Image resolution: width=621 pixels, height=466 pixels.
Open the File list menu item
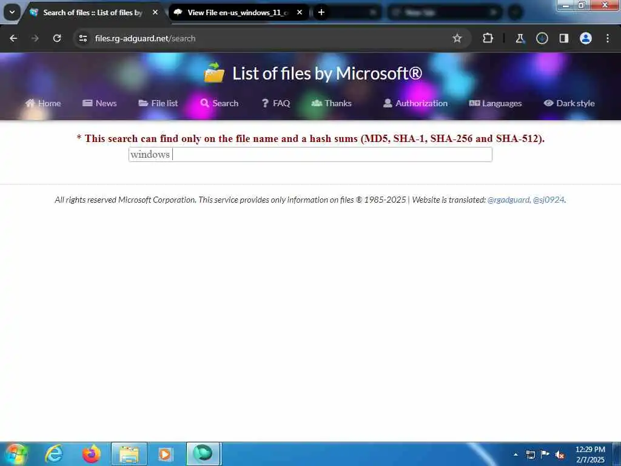pyautogui.click(x=158, y=103)
